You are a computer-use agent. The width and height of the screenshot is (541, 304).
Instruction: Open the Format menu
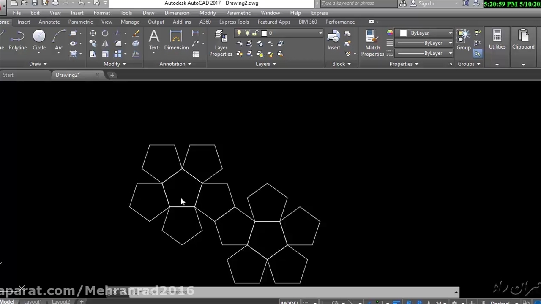click(x=101, y=13)
